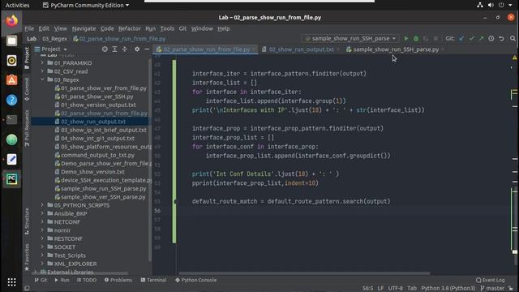Open 01_show_version_output.txt in project tree

tap(98, 105)
